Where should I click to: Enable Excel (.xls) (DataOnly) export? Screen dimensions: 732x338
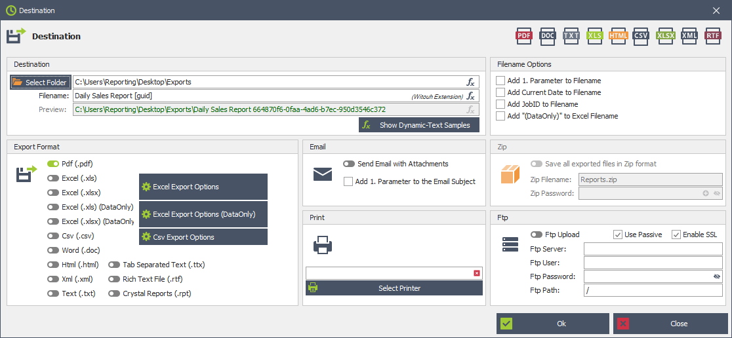click(x=53, y=207)
